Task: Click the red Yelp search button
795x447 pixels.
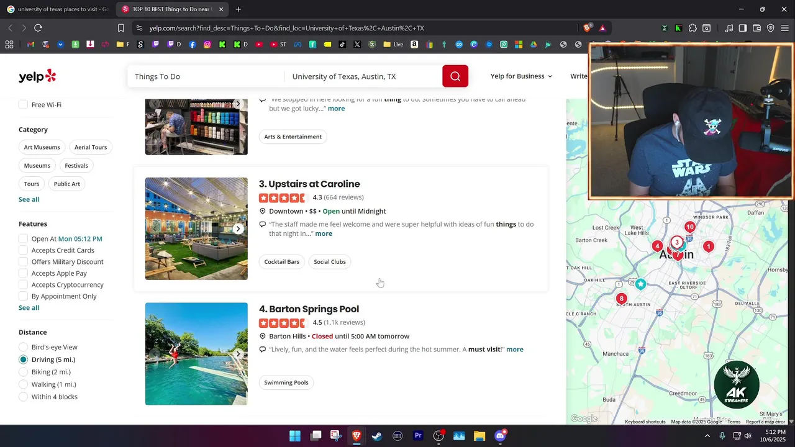Action: click(x=455, y=76)
